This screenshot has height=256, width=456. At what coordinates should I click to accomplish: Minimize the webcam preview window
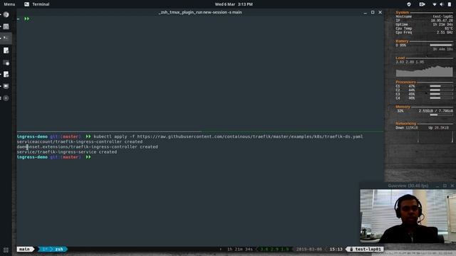(437, 186)
